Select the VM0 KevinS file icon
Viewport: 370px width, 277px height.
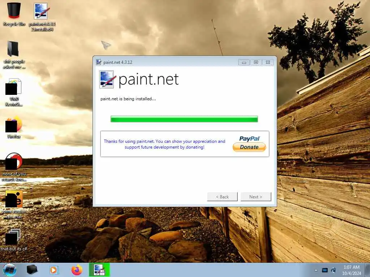pos(14,92)
